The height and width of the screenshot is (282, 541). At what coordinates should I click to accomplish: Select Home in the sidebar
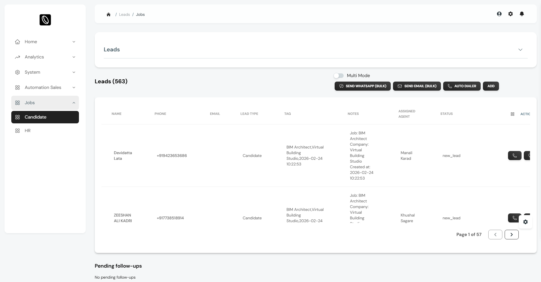[45, 42]
